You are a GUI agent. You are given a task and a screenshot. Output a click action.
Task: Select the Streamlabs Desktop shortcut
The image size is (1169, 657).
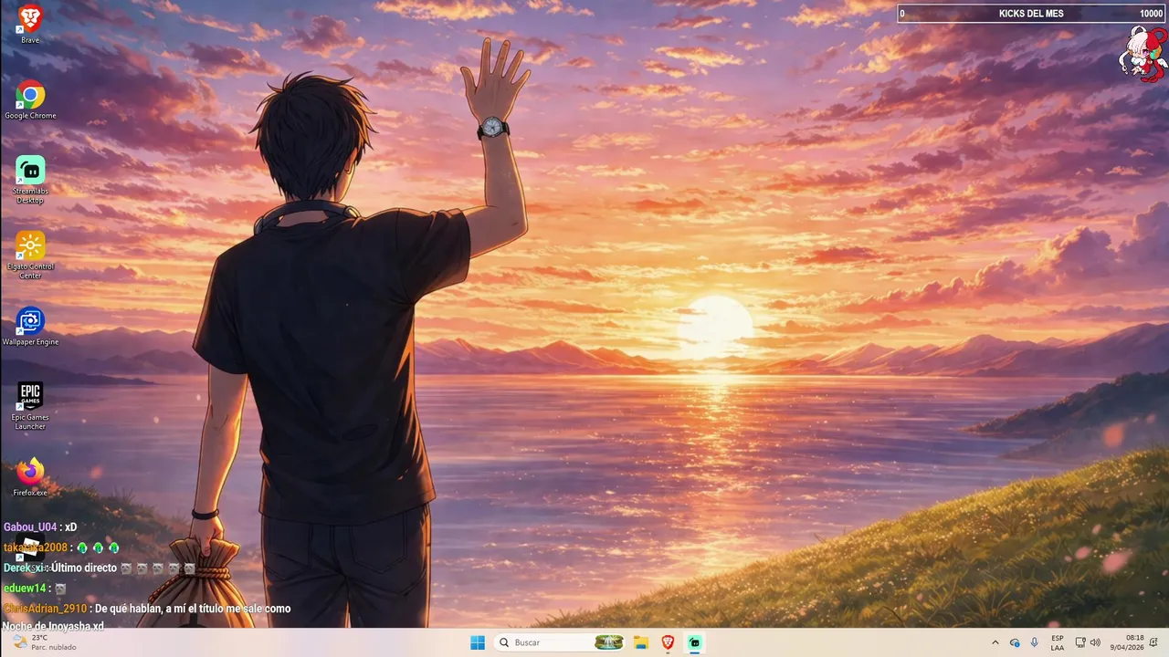pos(30,179)
